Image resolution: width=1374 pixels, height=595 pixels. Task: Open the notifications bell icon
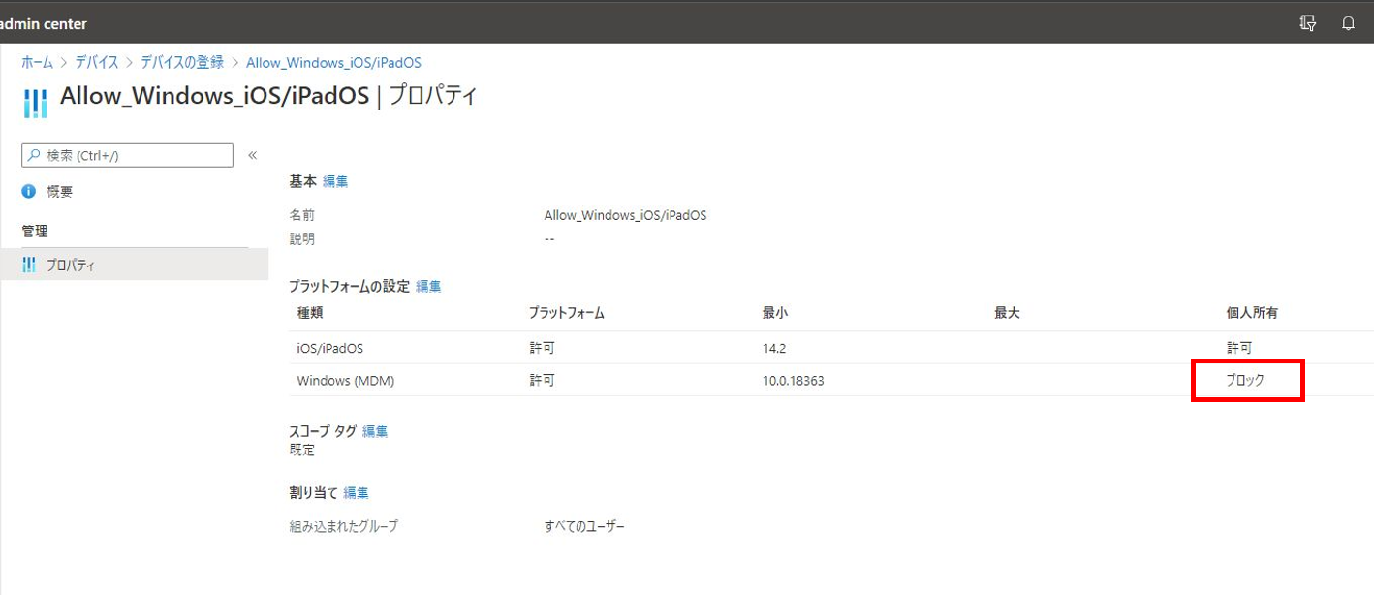click(x=1348, y=22)
